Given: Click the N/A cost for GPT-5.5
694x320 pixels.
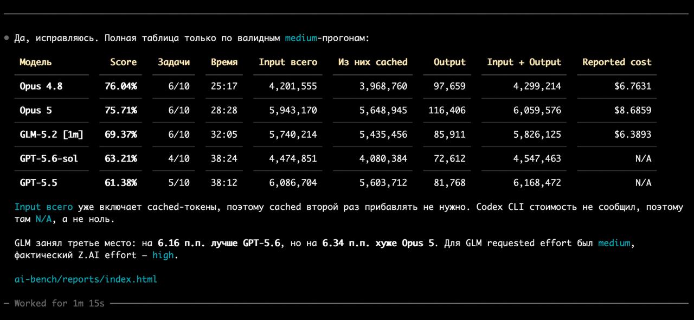Looking at the screenshot, I should click(x=644, y=183).
